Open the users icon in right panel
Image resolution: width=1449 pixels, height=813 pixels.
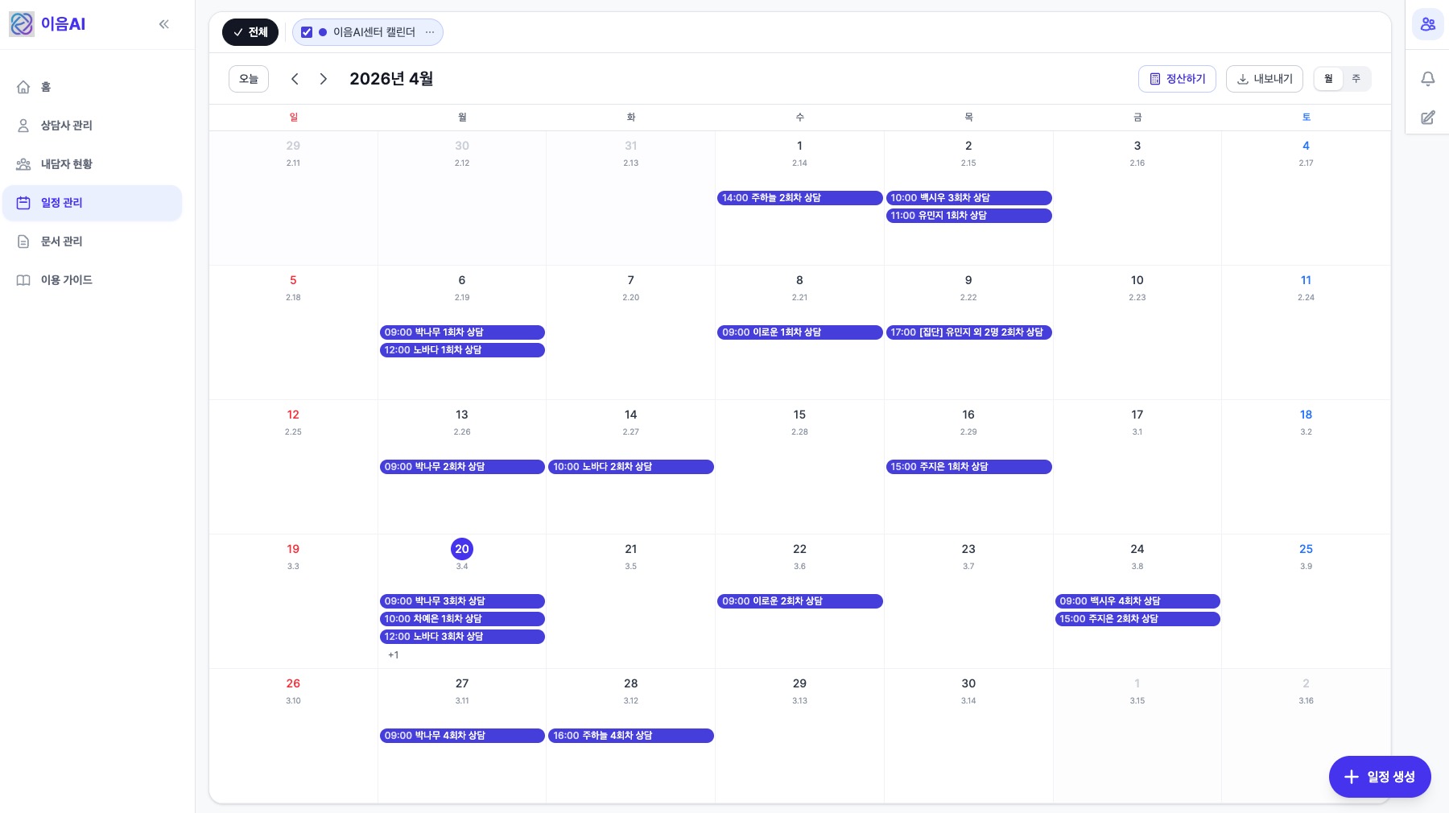pyautogui.click(x=1427, y=24)
